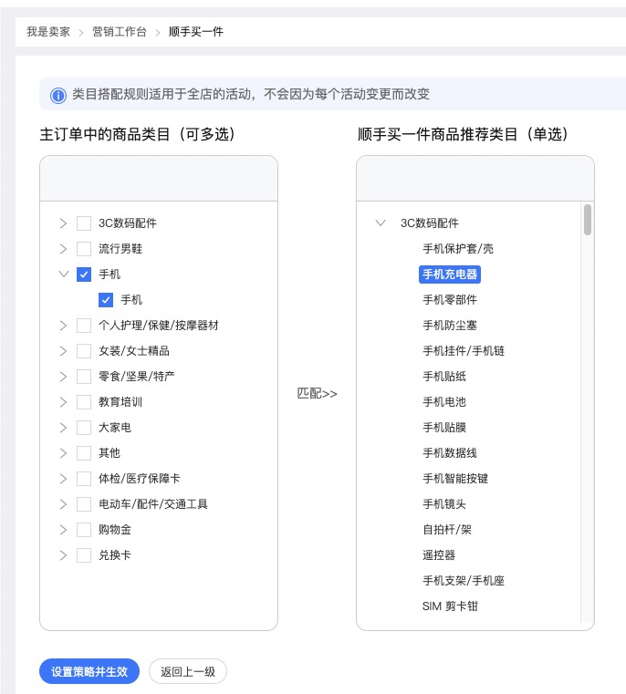Click the 兑换卡 label text
This screenshot has width=626, height=694.
(115, 555)
